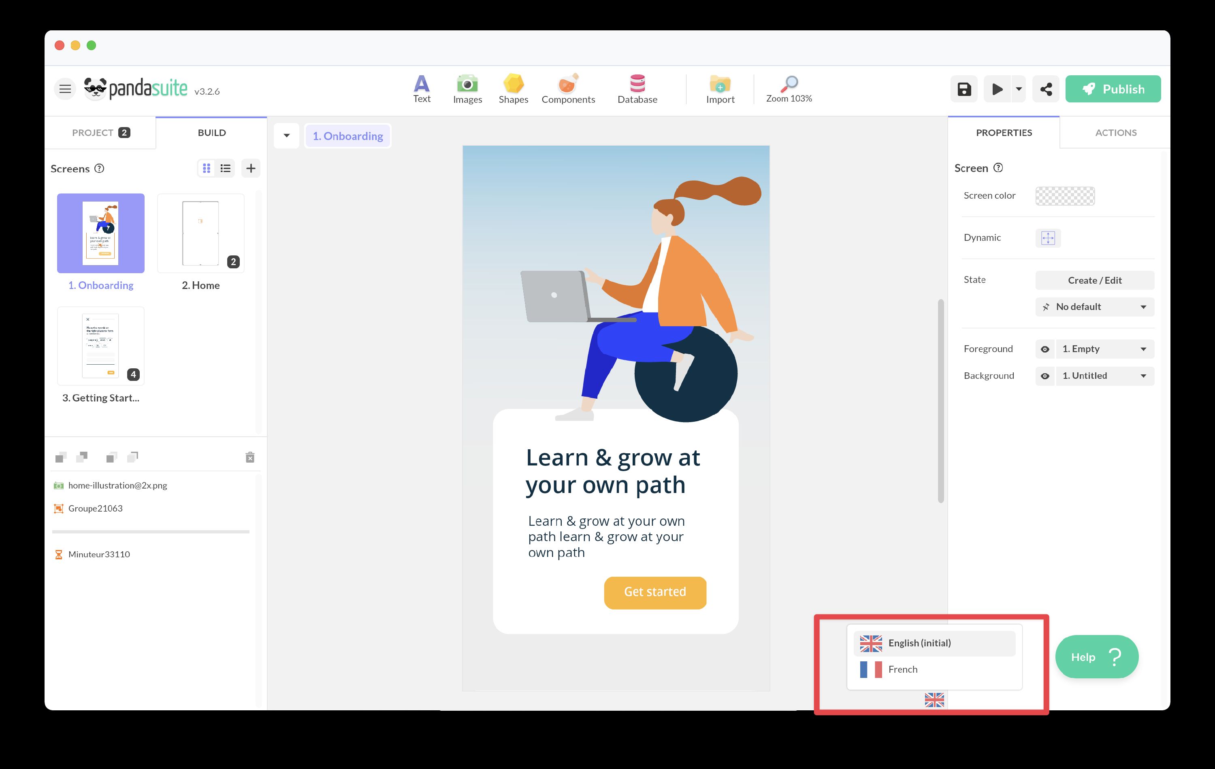This screenshot has width=1215, height=769.
Task: Select French language option
Action: tap(902, 669)
